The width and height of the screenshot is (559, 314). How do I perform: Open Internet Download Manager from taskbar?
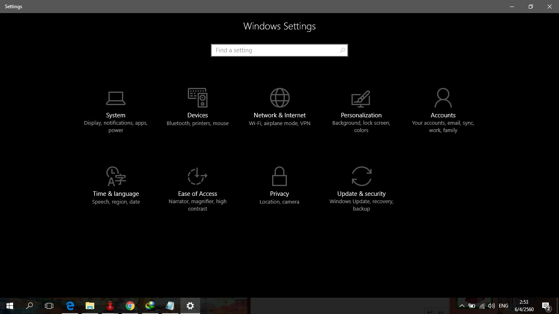150,306
